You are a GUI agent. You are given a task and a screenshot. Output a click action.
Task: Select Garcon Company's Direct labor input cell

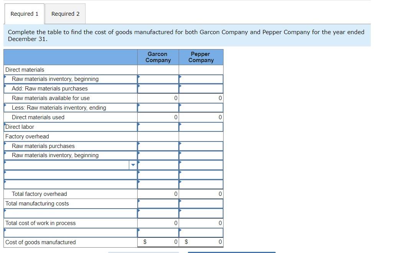(x=158, y=127)
